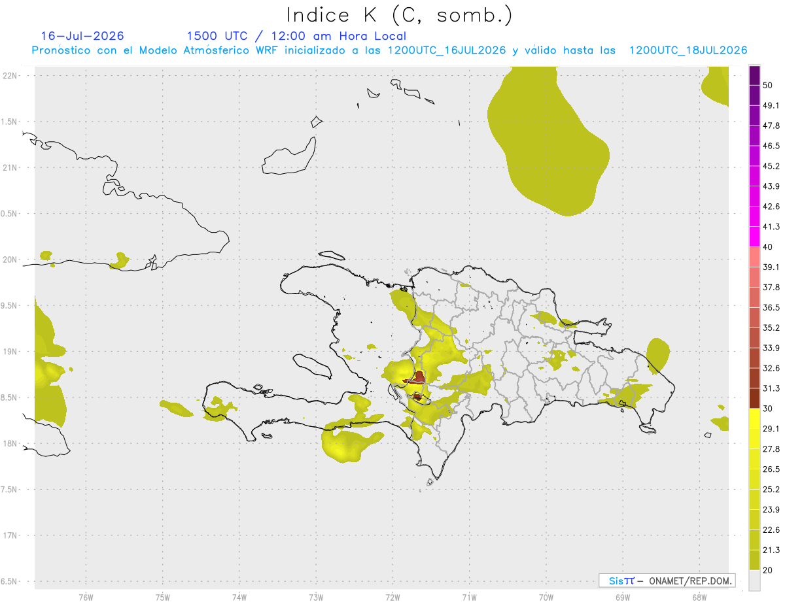Click the colorbar value '21.3'
The image size is (785, 606).
pos(771,550)
